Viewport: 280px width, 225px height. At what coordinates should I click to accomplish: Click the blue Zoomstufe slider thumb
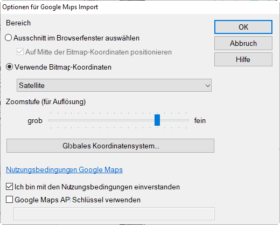[157, 120]
